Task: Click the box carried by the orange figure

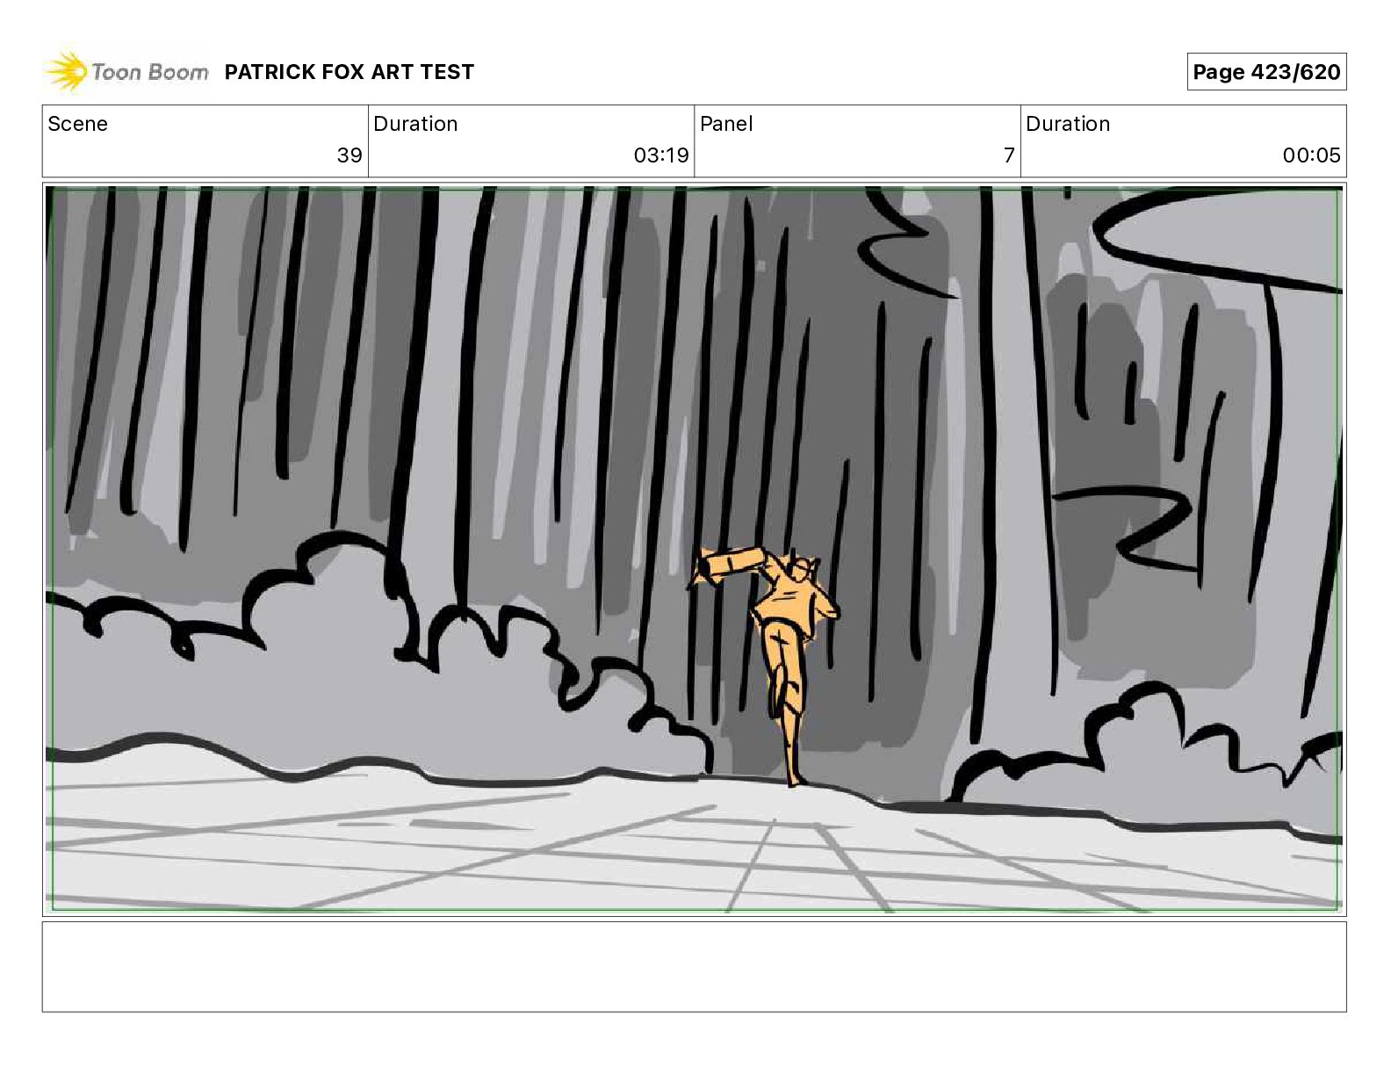Action: coord(727,565)
